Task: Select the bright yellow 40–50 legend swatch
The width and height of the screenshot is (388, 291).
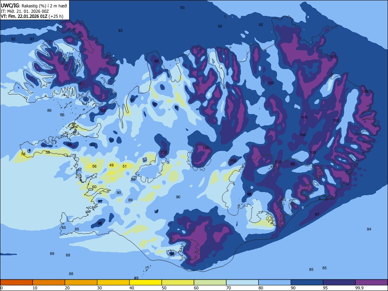Action: click(145, 282)
